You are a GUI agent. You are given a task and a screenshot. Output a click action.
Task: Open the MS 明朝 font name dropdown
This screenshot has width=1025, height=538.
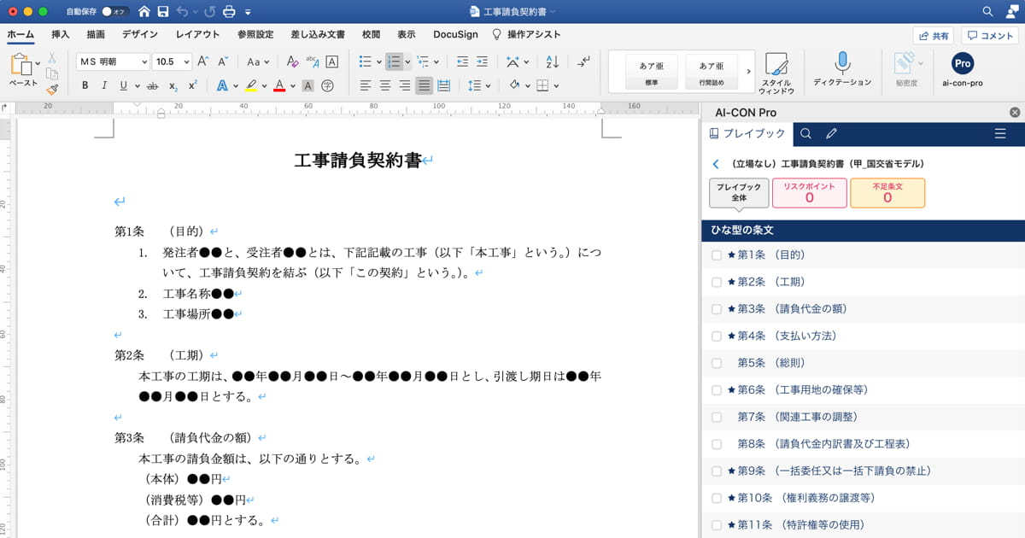pyautogui.click(x=113, y=61)
